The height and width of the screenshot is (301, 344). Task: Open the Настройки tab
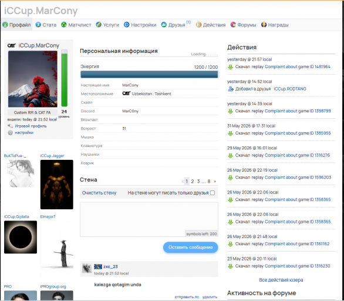coord(140,25)
